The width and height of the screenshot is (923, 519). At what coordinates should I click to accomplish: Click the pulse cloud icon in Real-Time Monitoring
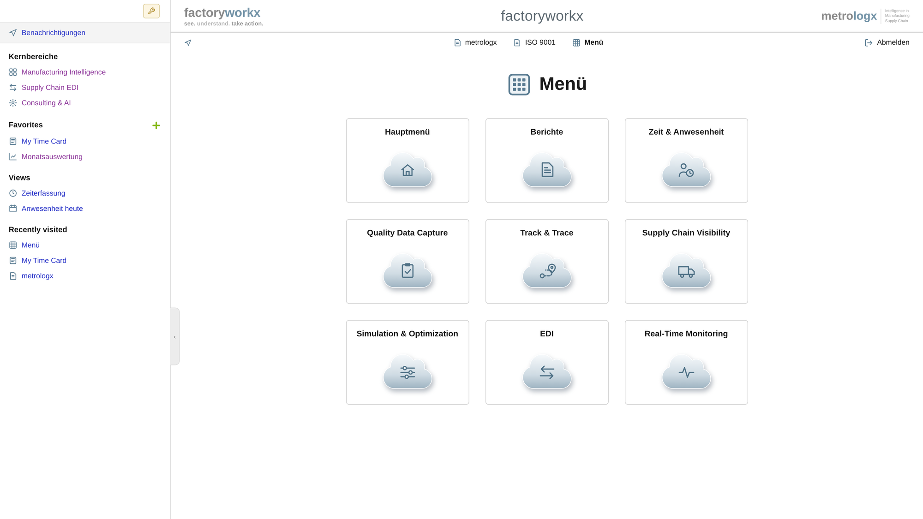tap(686, 372)
